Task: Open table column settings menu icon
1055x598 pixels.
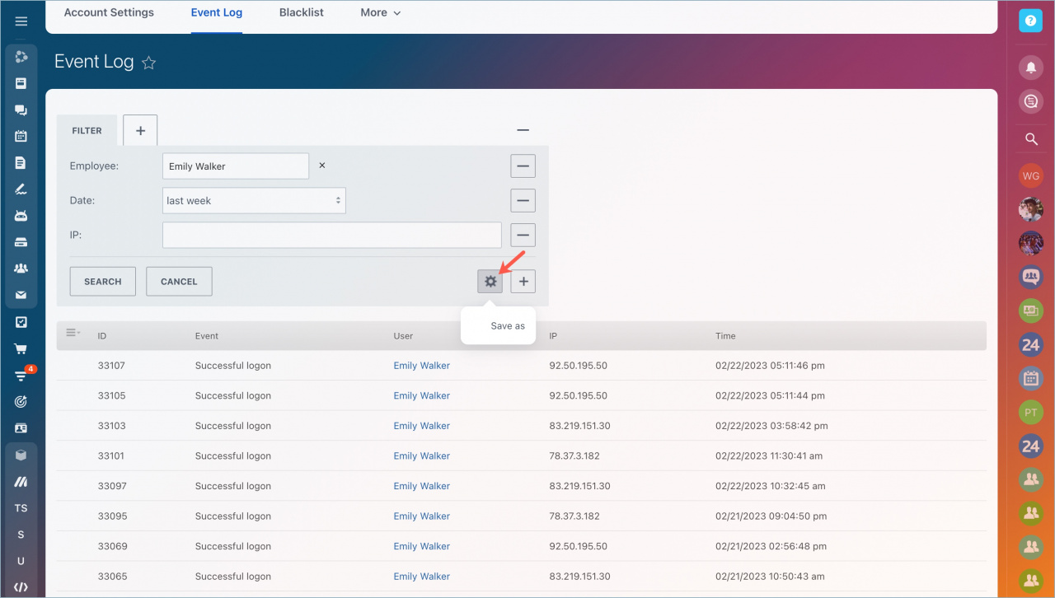Action: coord(73,332)
